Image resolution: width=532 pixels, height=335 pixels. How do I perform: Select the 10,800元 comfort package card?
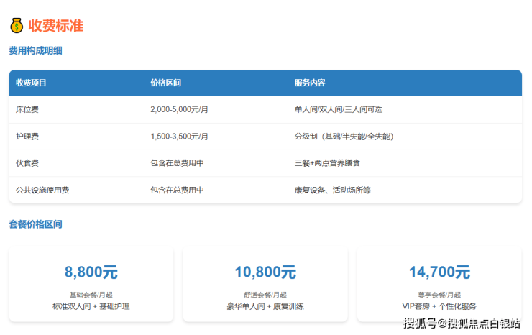pos(265,285)
